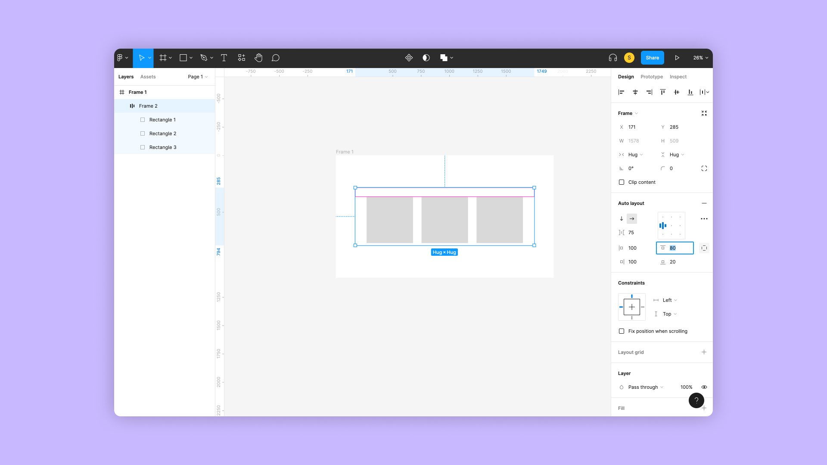This screenshot has width=827, height=465.
Task: Select the Shape tool in toolbar
Action: (183, 57)
